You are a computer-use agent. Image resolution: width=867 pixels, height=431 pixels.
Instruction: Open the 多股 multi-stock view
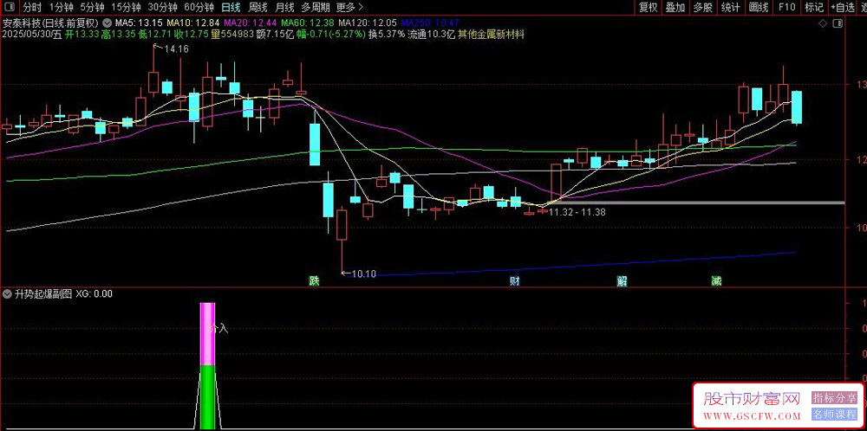pos(703,7)
